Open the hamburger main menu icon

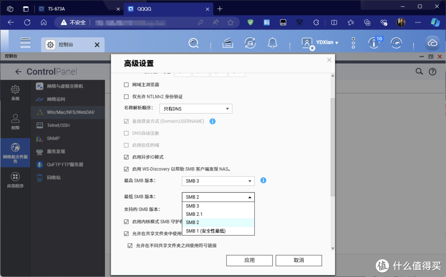click(26, 43)
